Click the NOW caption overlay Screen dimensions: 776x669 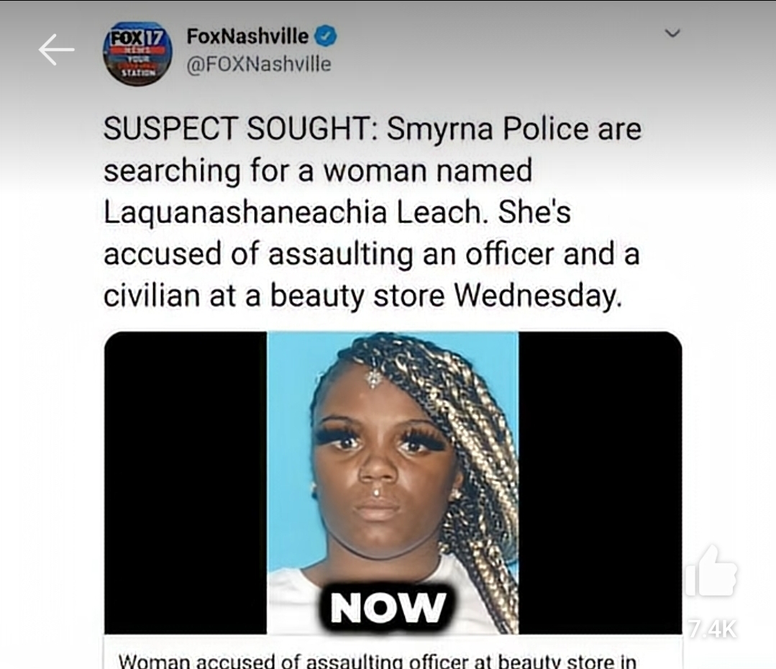point(388,608)
